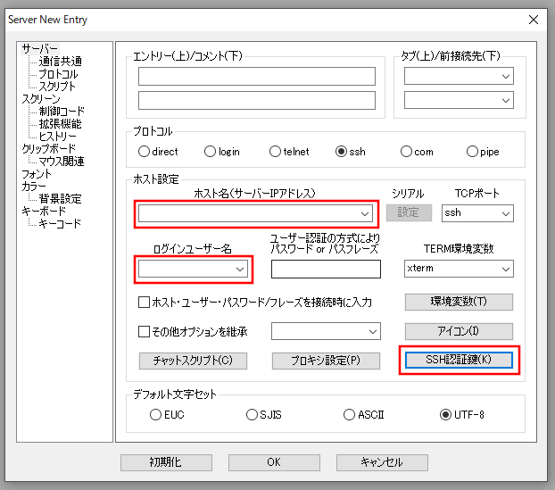This screenshot has height=490, width=555.
Task: Click the シリアル 設定 button
Action: (x=409, y=212)
